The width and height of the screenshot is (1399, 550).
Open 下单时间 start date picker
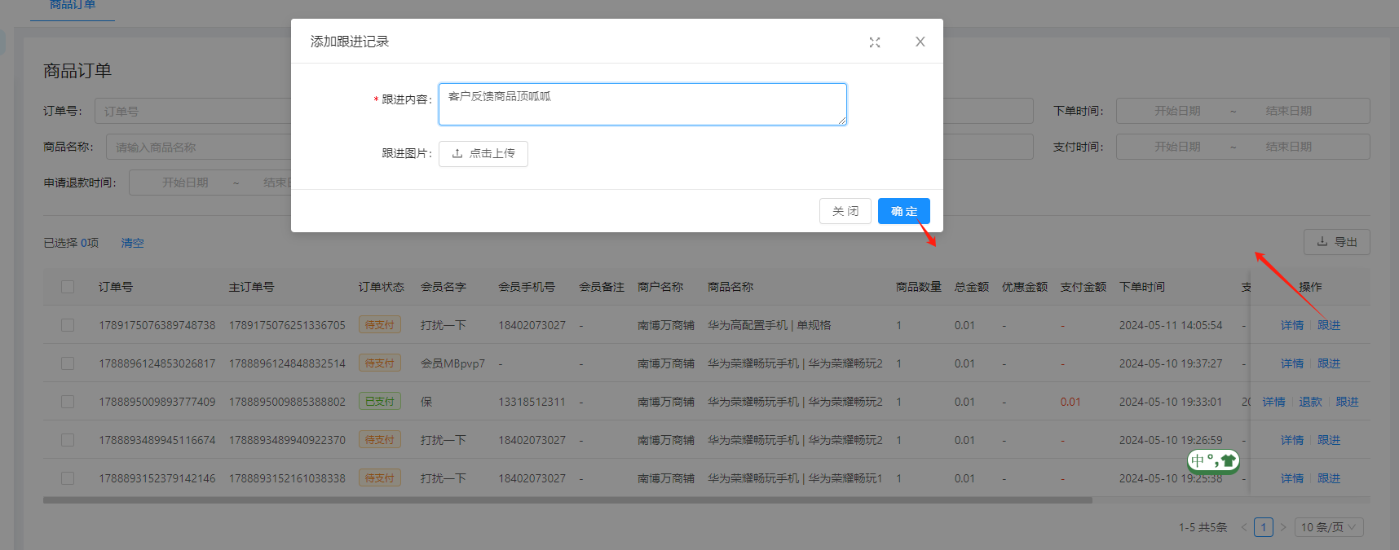[x=1177, y=111]
